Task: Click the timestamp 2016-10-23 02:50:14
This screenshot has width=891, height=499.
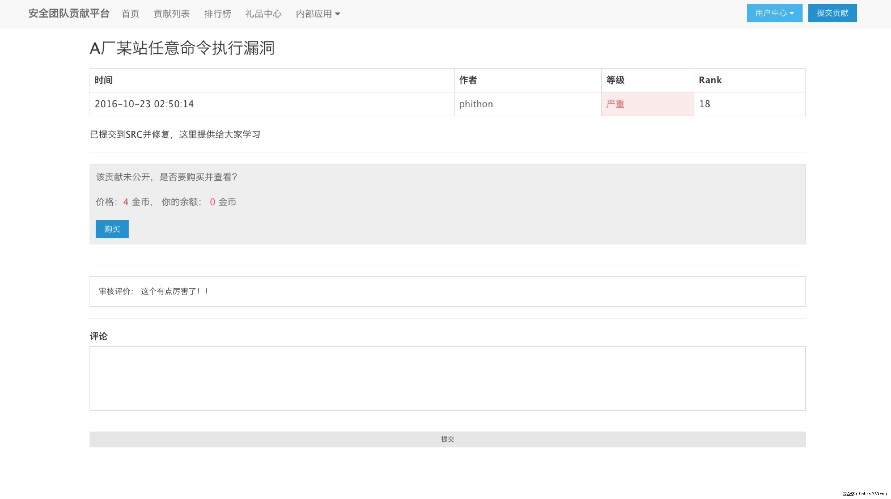Action: click(144, 104)
